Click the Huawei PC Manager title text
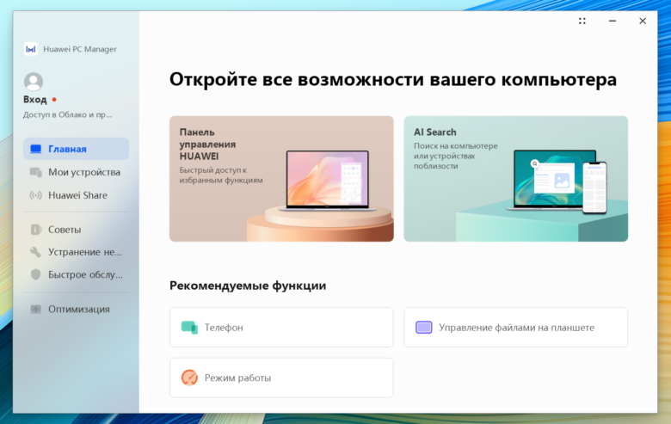 (x=80, y=49)
